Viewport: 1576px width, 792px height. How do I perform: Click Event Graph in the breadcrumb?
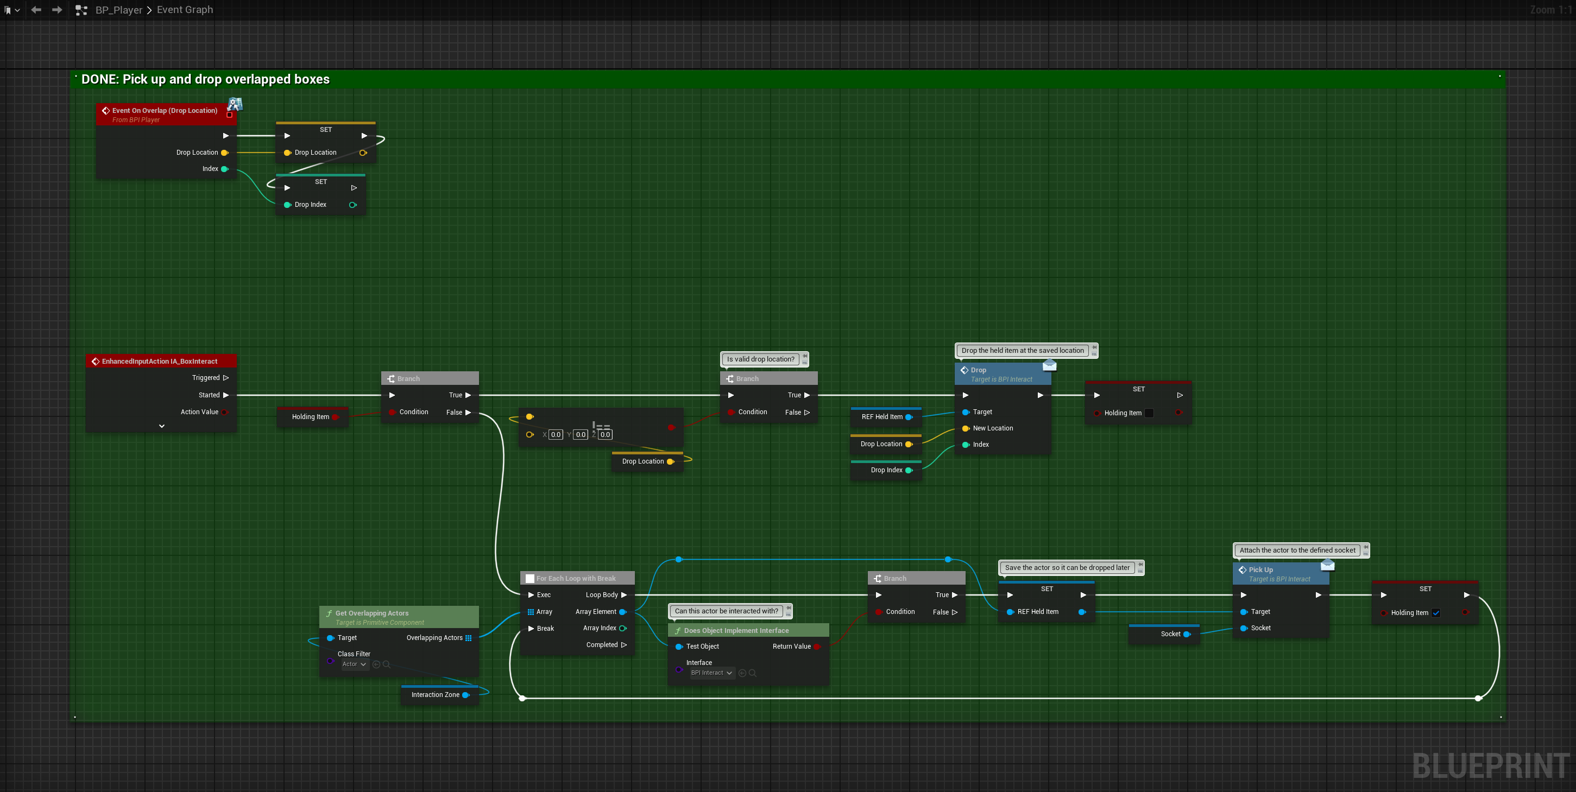(x=185, y=10)
